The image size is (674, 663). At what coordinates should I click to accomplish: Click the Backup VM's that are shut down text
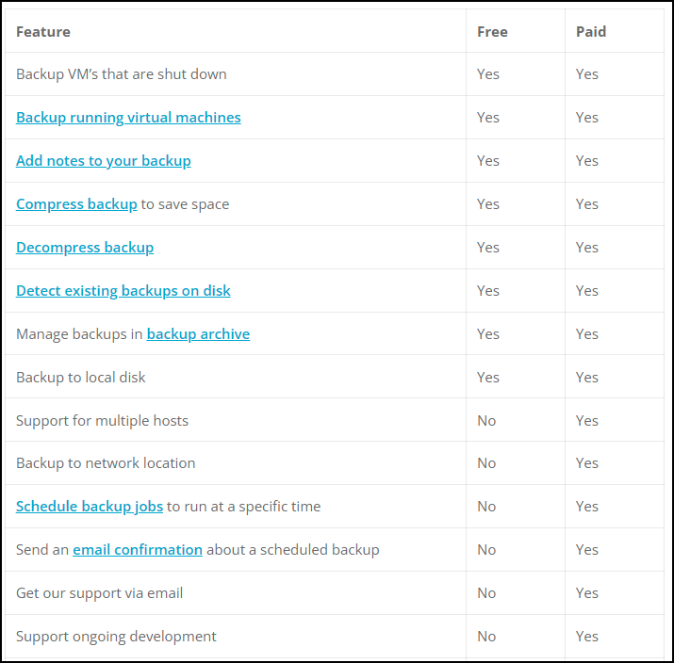point(122,74)
